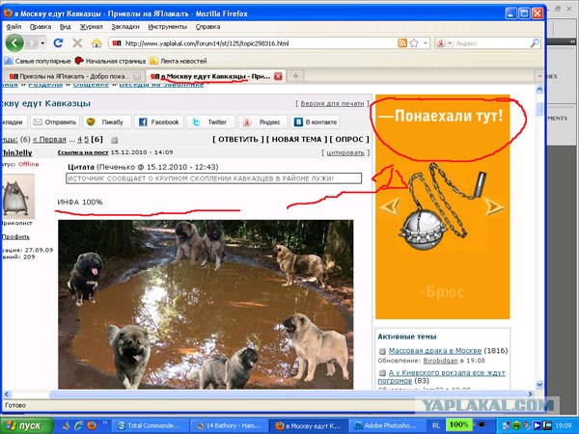Bookmark page with the star icon
The width and height of the screenshot is (579, 434).
tap(414, 43)
